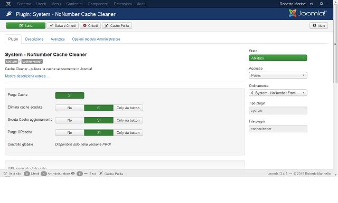
Task: Click the Aiuto help button
Action: (x=319, y=26)
